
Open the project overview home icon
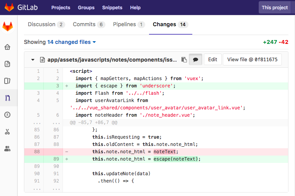pos(7,47)
